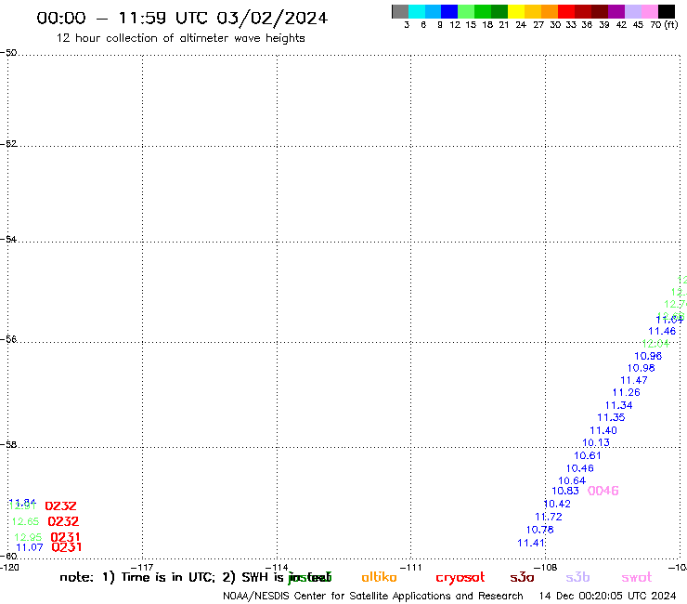Click the NOAA/NESDIS attribution text
The width and height of the screenshot is (687, 604).
tap(373, 597)
